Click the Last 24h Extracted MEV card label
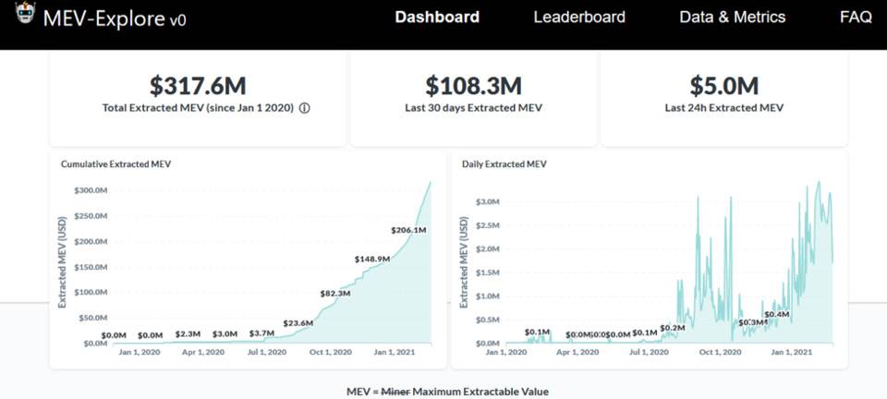The image size is (887, 399). click(x=723, y=108)
